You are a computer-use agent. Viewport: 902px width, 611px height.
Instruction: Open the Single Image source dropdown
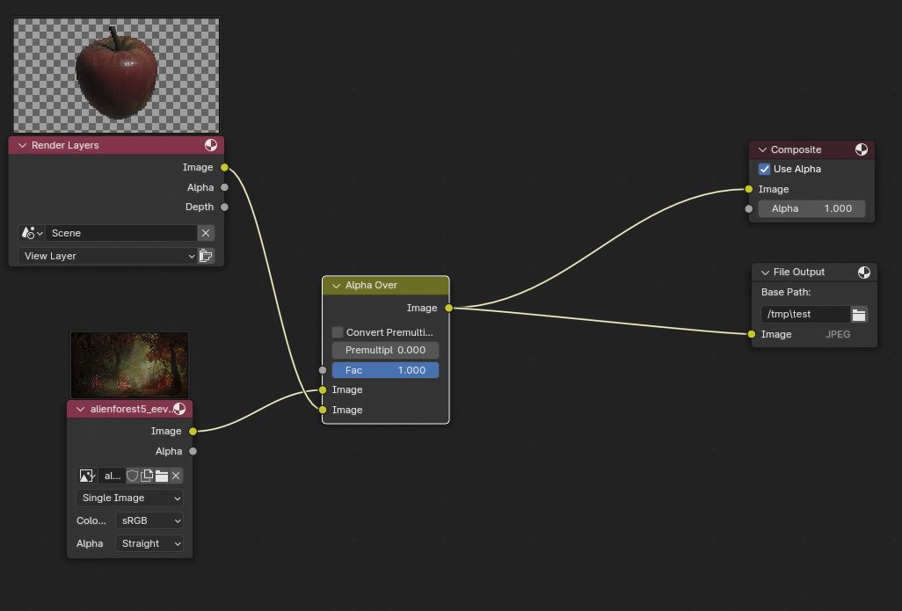click(129, 498)
